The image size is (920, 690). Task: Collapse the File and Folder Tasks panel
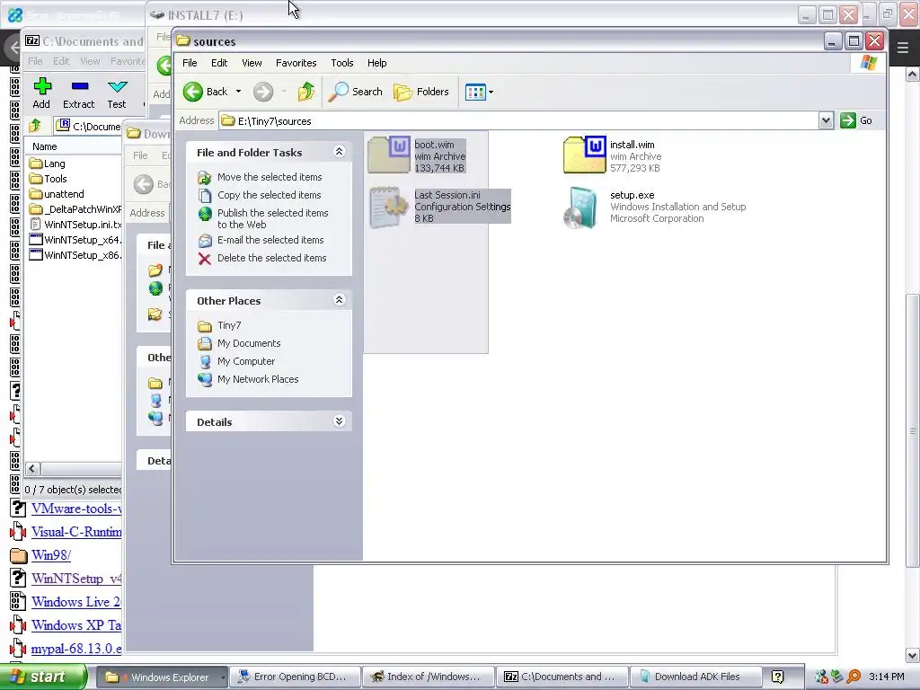point(339,152)
